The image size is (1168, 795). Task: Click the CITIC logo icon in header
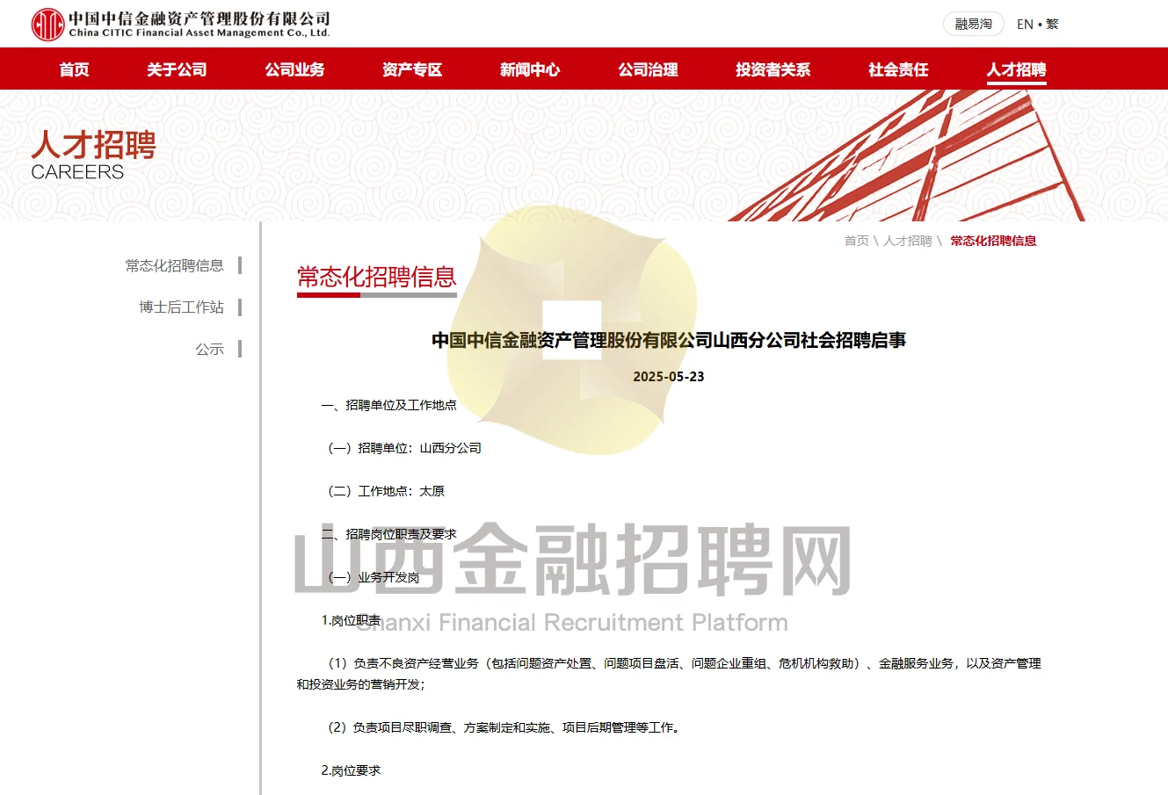click(x=47, y=24)
